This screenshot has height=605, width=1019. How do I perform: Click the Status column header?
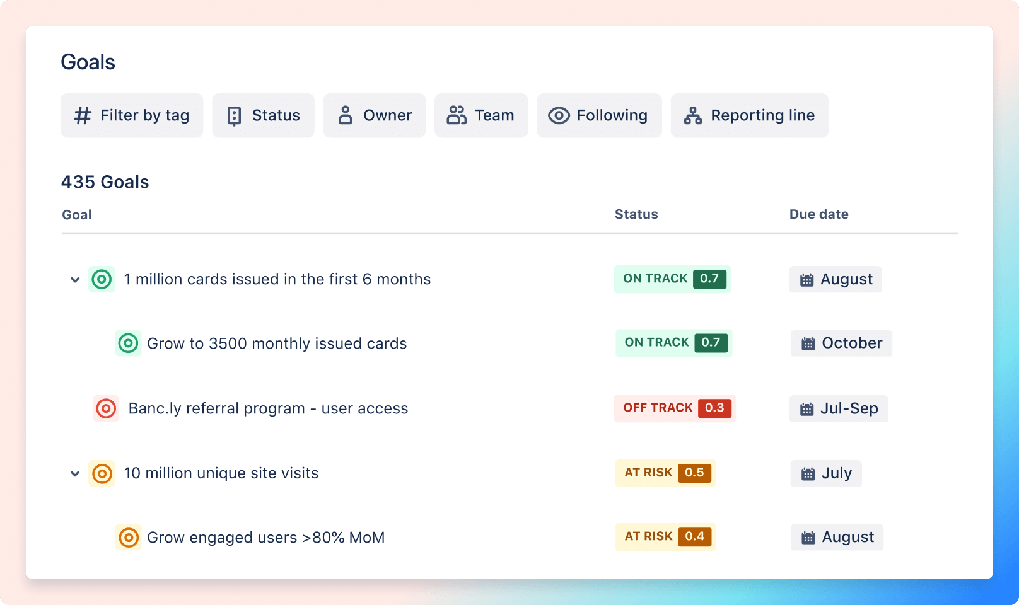click(636, 214)
